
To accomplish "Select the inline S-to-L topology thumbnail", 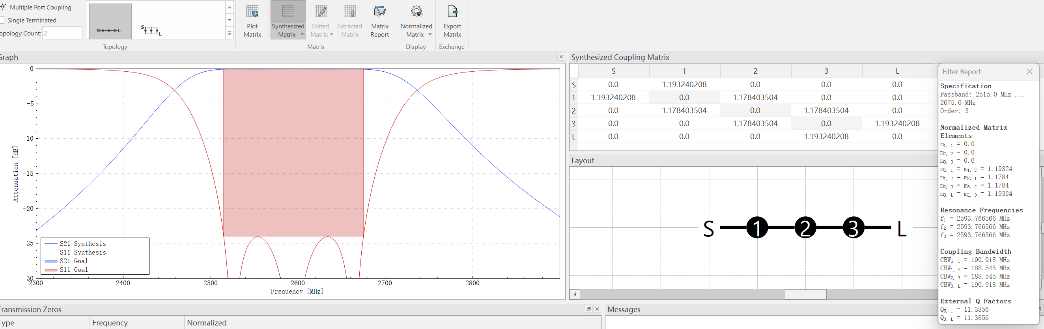I will 110,21.
